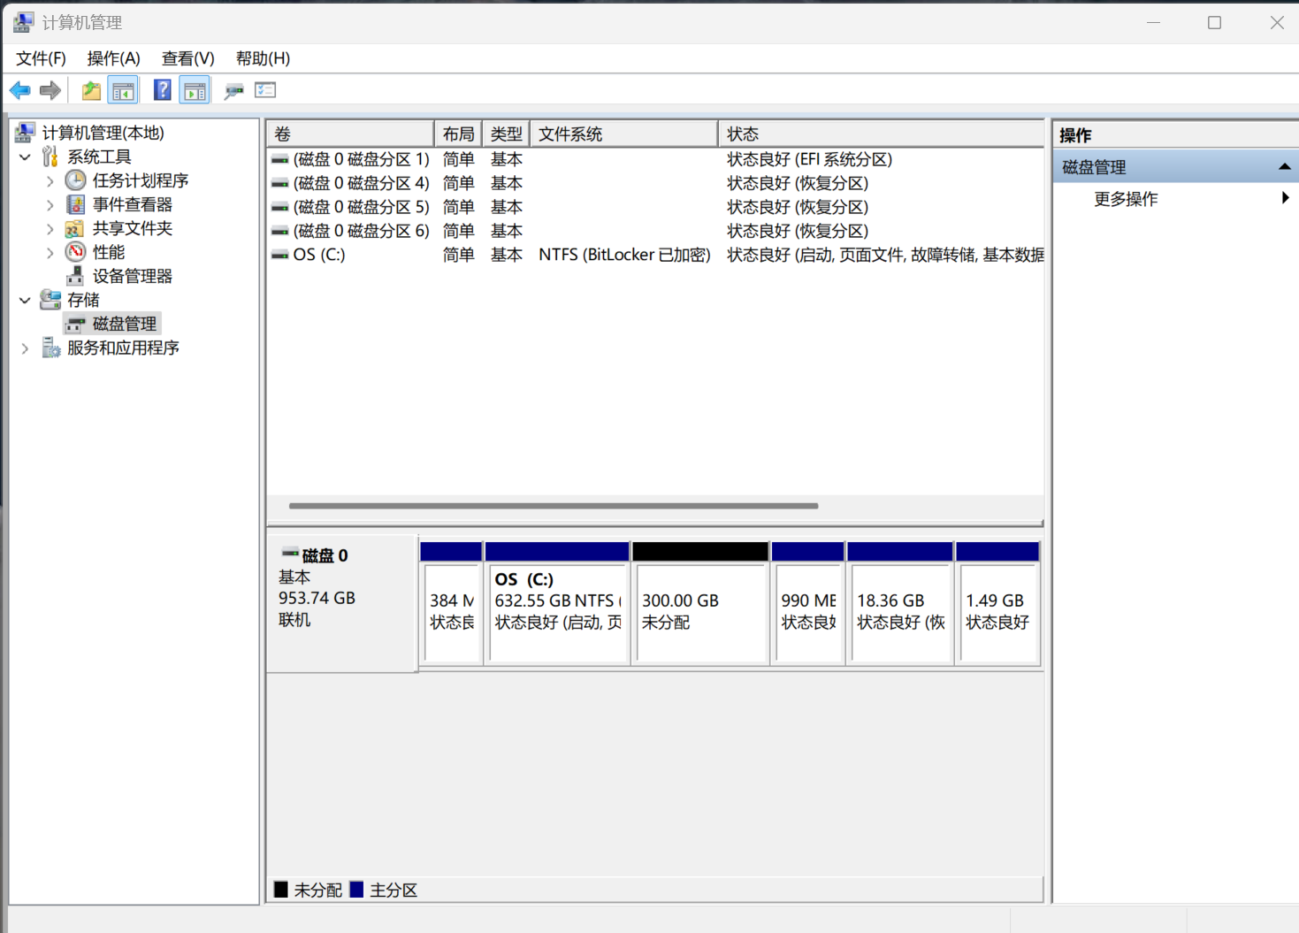
Task: Open the 查看(V) menu
Action: [187, 58]
